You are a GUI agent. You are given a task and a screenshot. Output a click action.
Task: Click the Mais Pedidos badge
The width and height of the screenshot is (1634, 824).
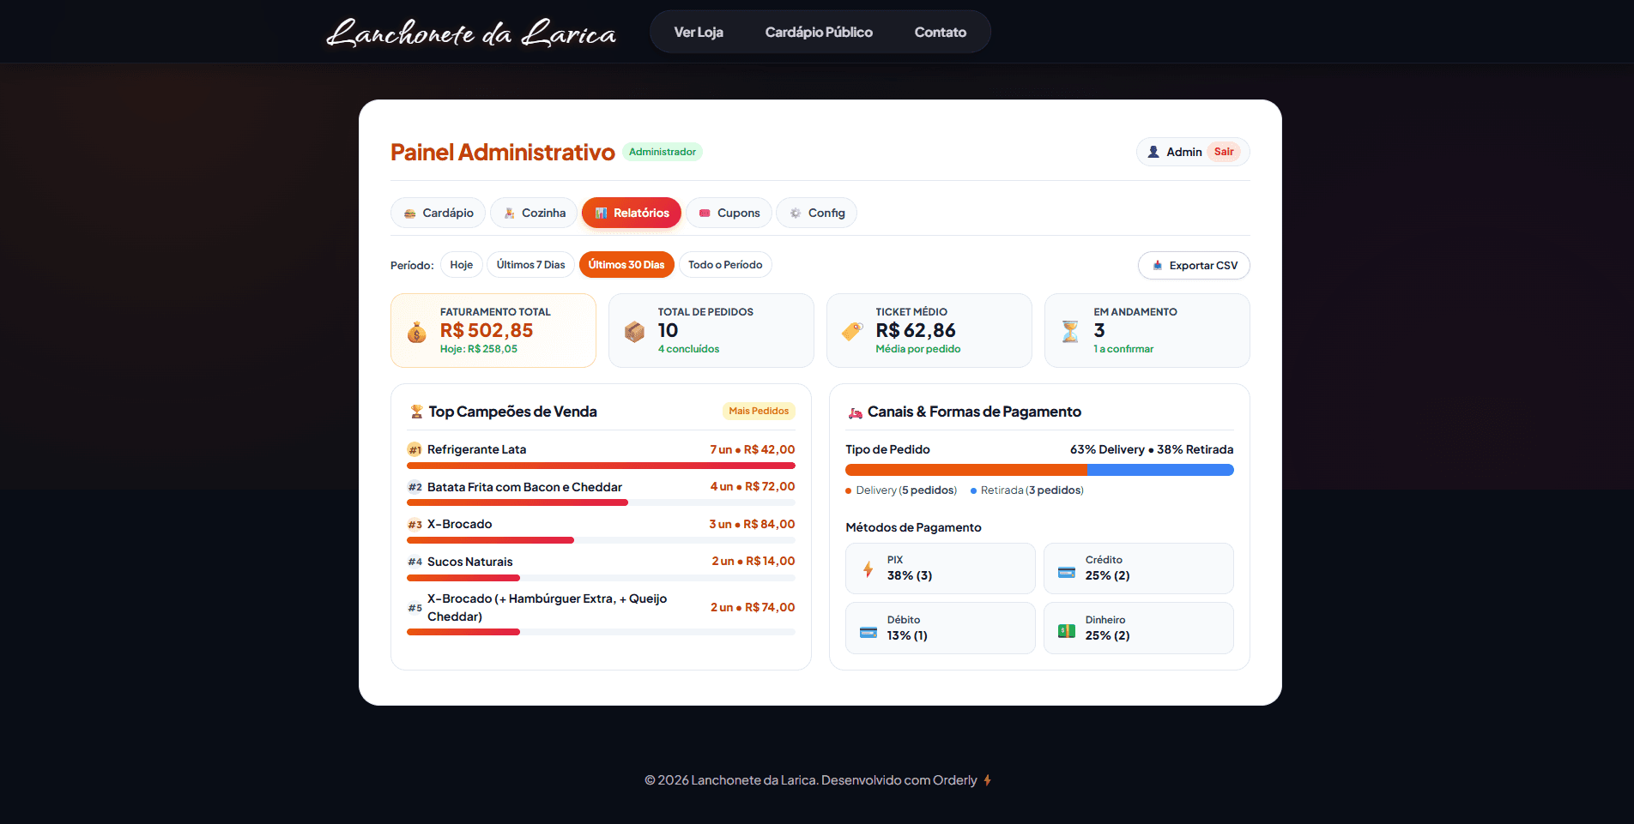click(x=759, y=411)
